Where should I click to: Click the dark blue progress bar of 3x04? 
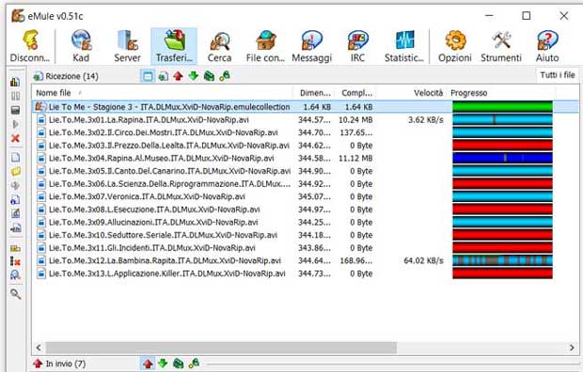pyautogui.click(x=502, y=159)
